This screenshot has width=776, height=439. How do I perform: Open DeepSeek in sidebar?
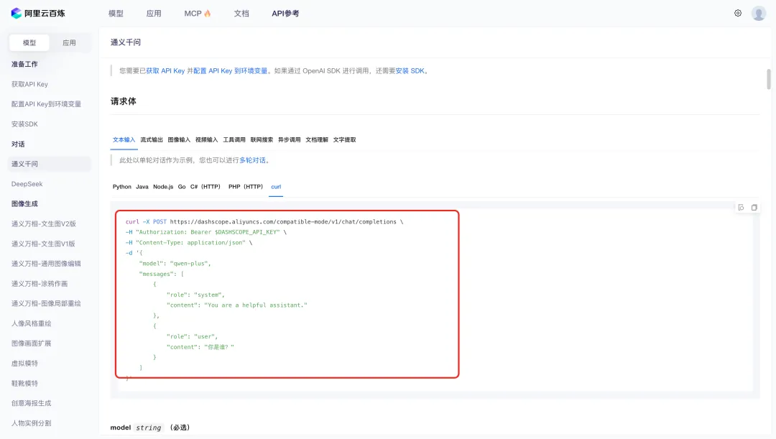tap(27, 184)
